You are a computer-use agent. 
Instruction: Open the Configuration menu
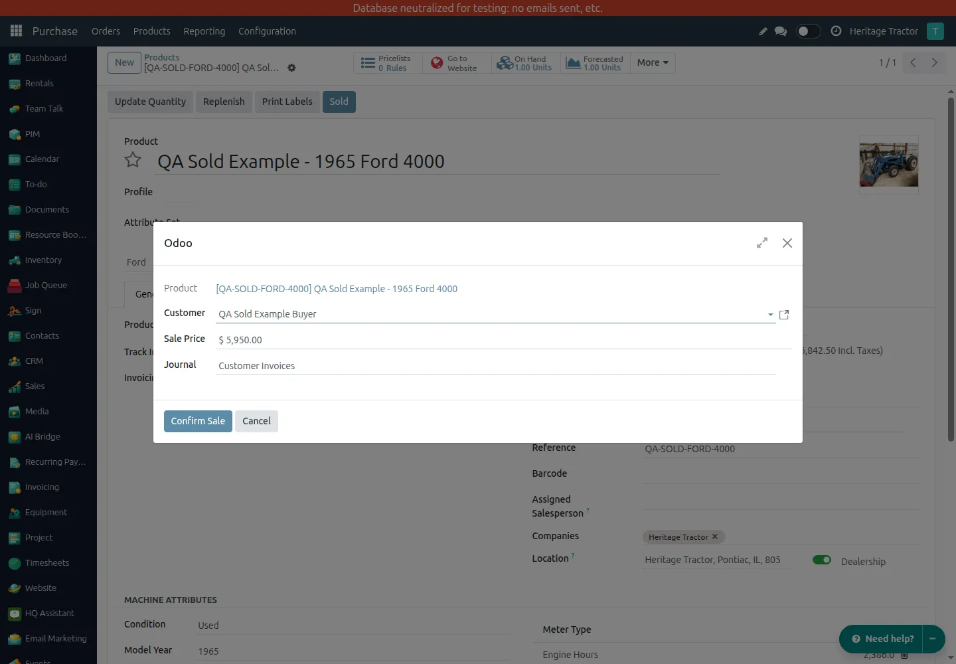(267, 31)
